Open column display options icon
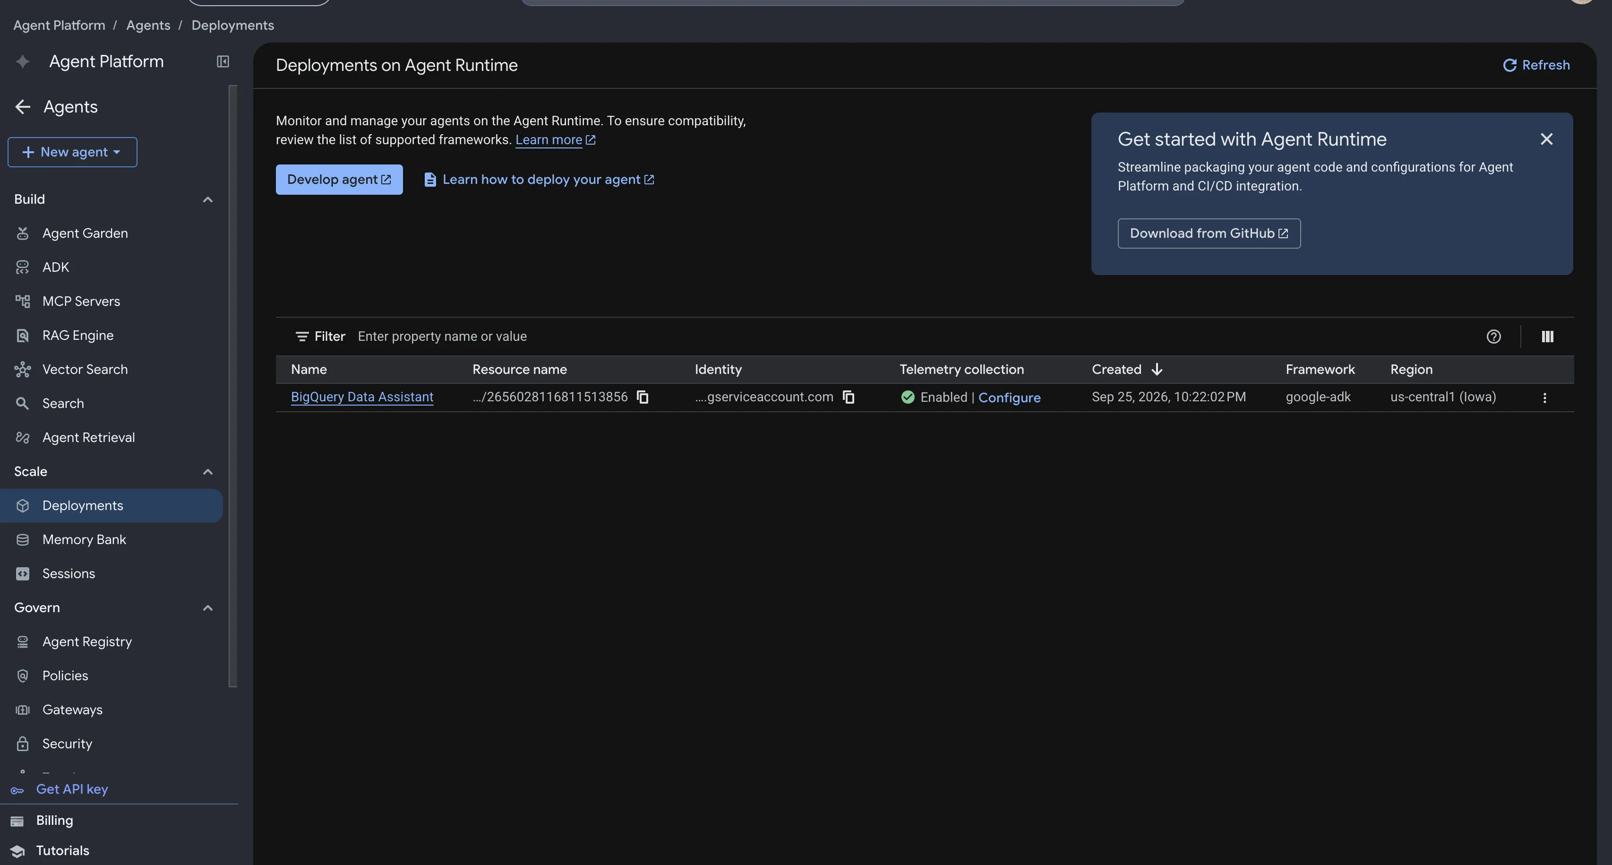 [1548, 337]
